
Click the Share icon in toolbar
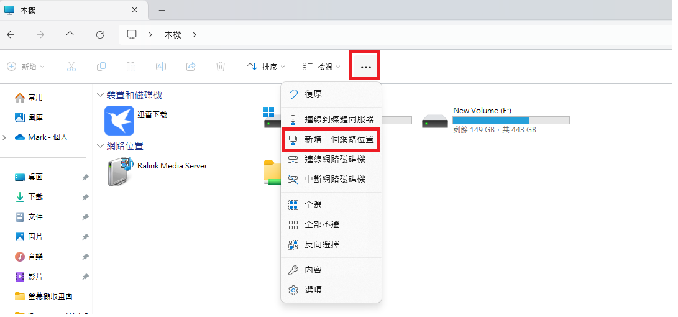(191, 67)
